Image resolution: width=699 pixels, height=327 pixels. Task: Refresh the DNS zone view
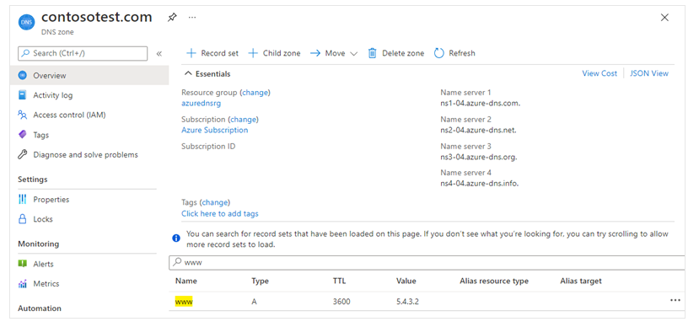click(x=454, y=53)
